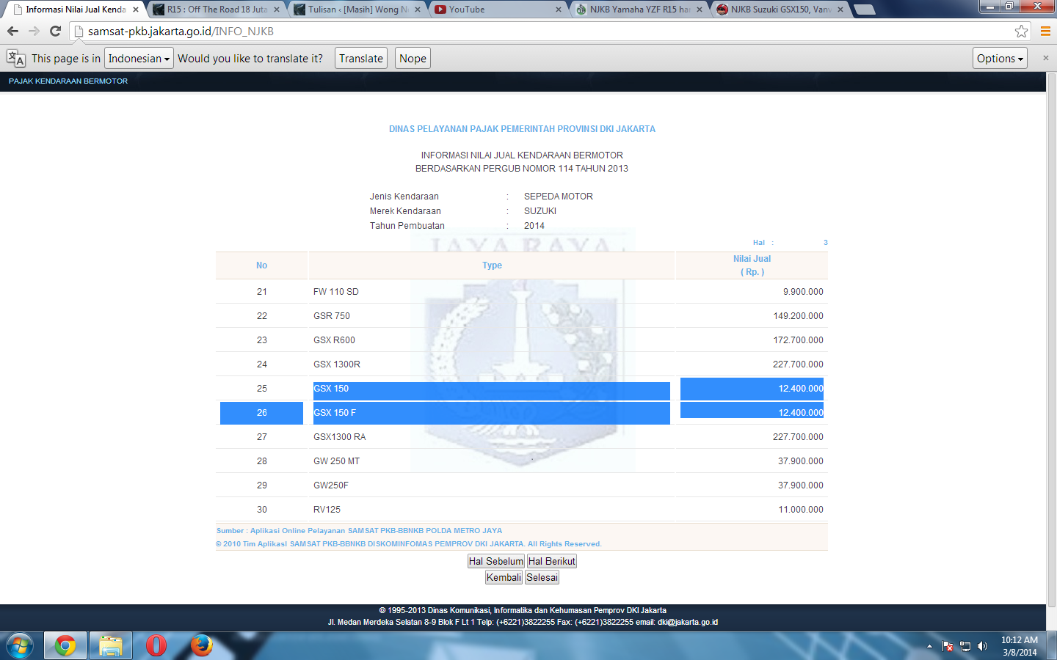Viewport: 1057px width, 660px height.
Task: Open Opera from the taskbar
Action: (156, 645)
